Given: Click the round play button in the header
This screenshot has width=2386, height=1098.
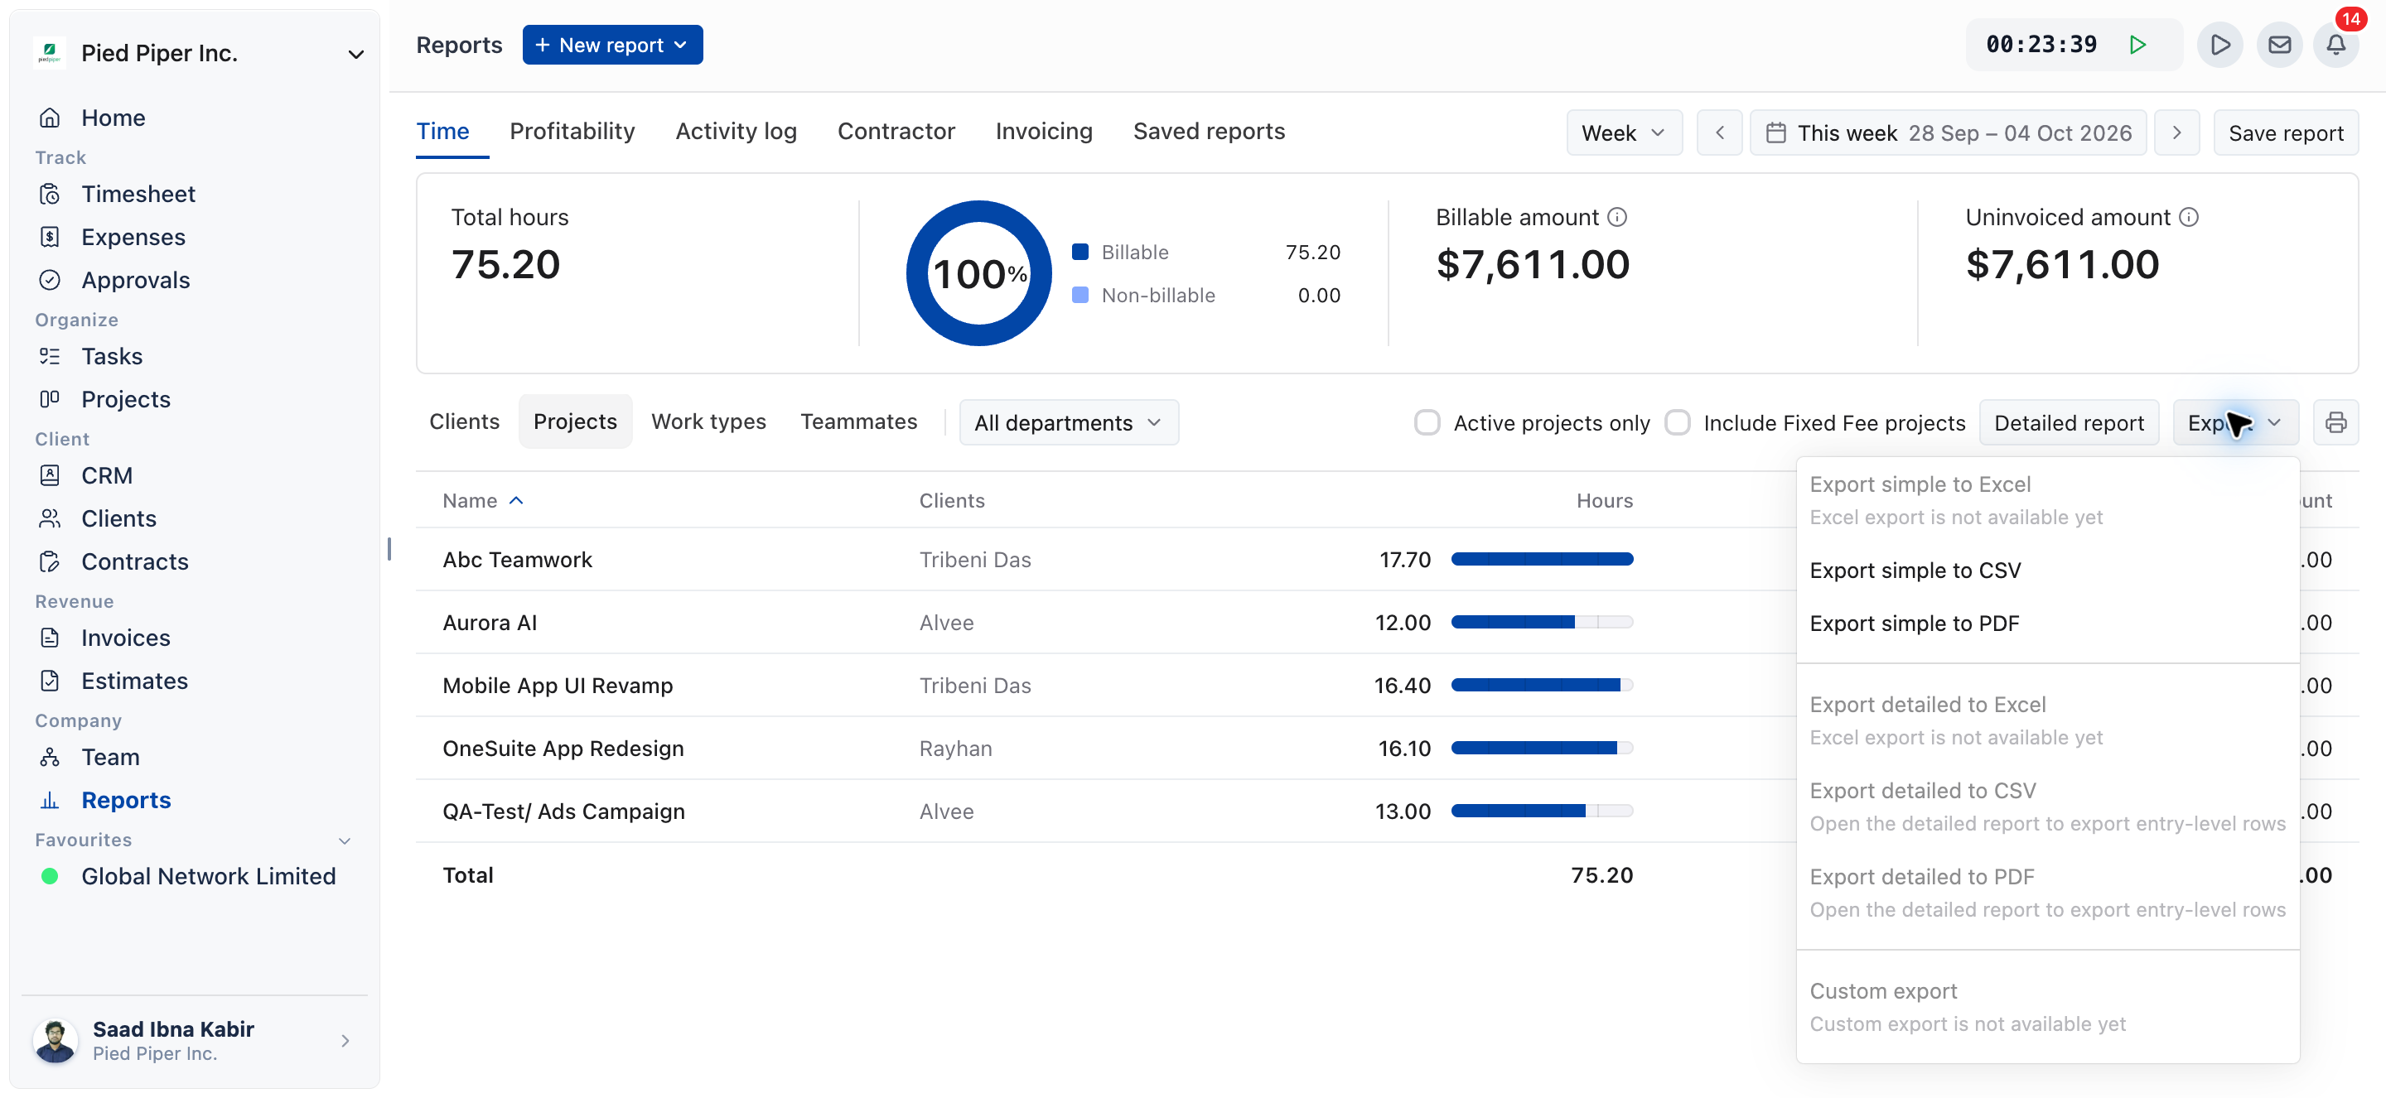Looking at the screenshot, I should (x=2219, y=45).
